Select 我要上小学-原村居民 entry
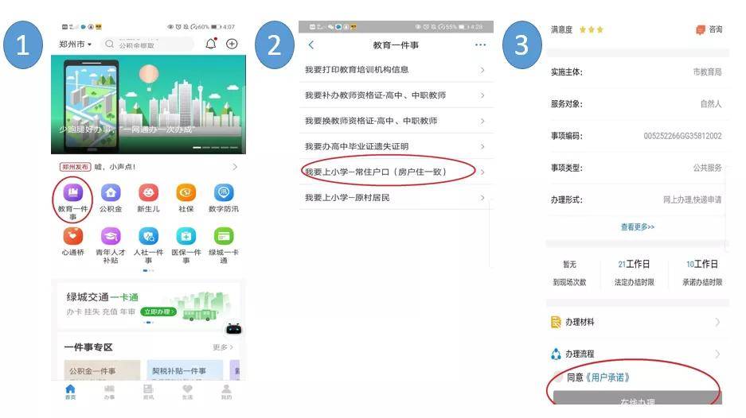Image resolution: width=746 pixels, height=418 pixels. [396, 198]
